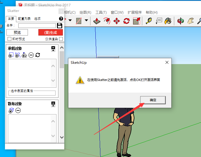
Task: Close the Skatter panel
Action: (x=61, y=11)
